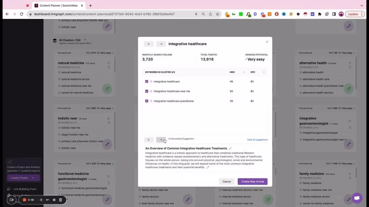
Task: Pause the screen recording
Action: click(x=54, y=200)
